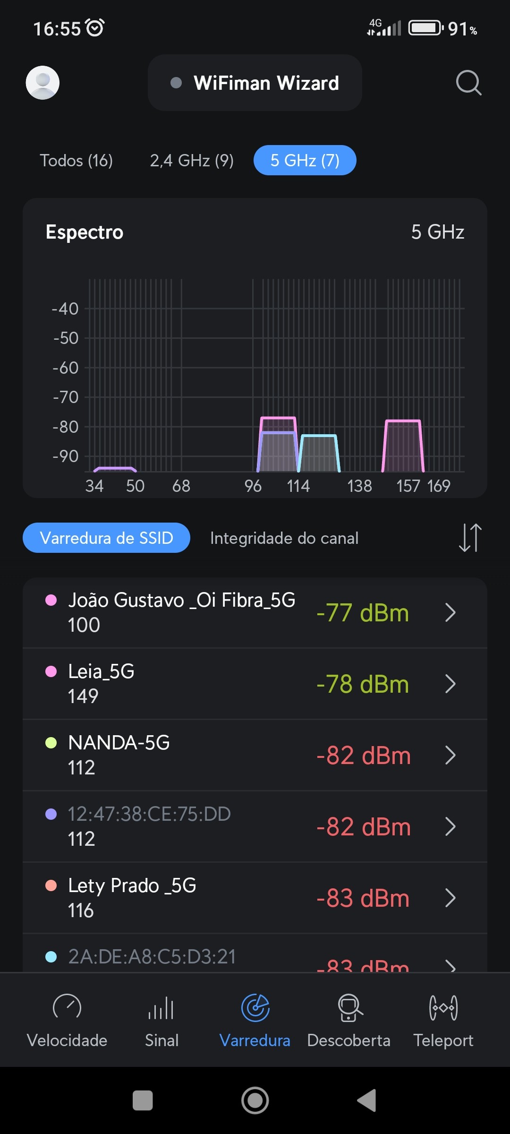Filter by Todos (16) networks
The width and height of the screenshot is (510, 1134).
[76, 161]
